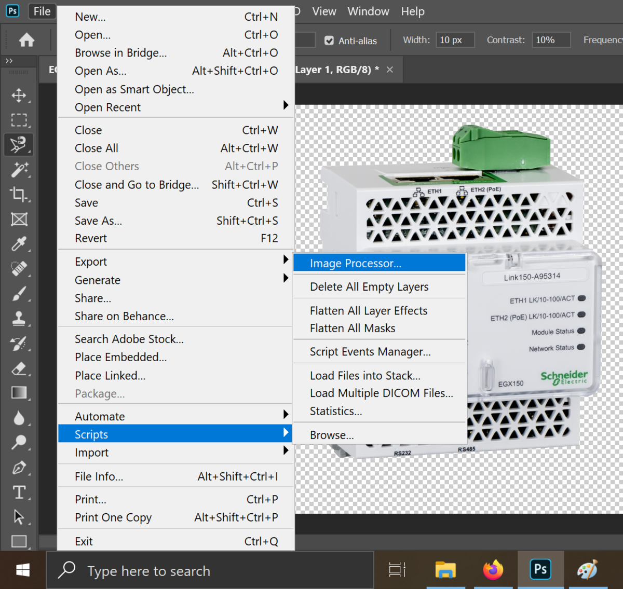Activate the Crop tool
Image resolution: width=623 pixels, height=589 pixels.
pyautogui.click(x=19, y=194)
